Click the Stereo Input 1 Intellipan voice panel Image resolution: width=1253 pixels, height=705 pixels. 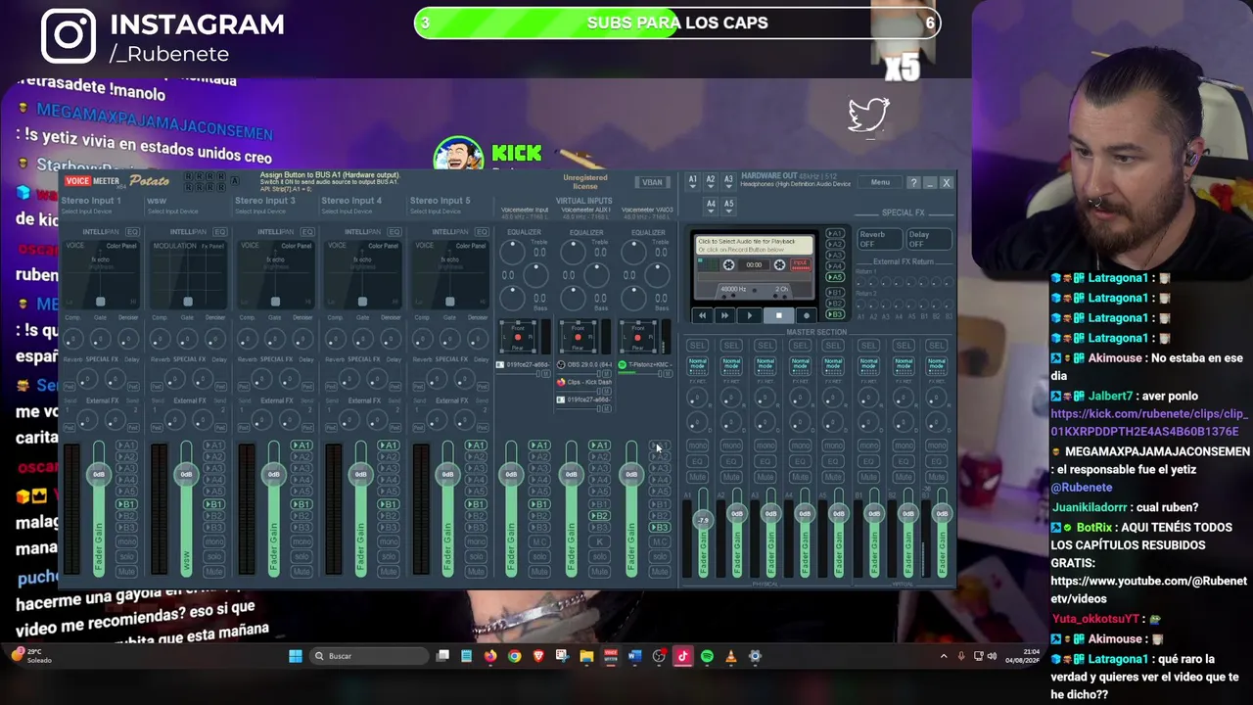point(100,274)
